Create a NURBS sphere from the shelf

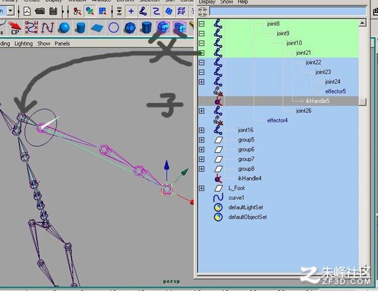click(x=64, y=28)
